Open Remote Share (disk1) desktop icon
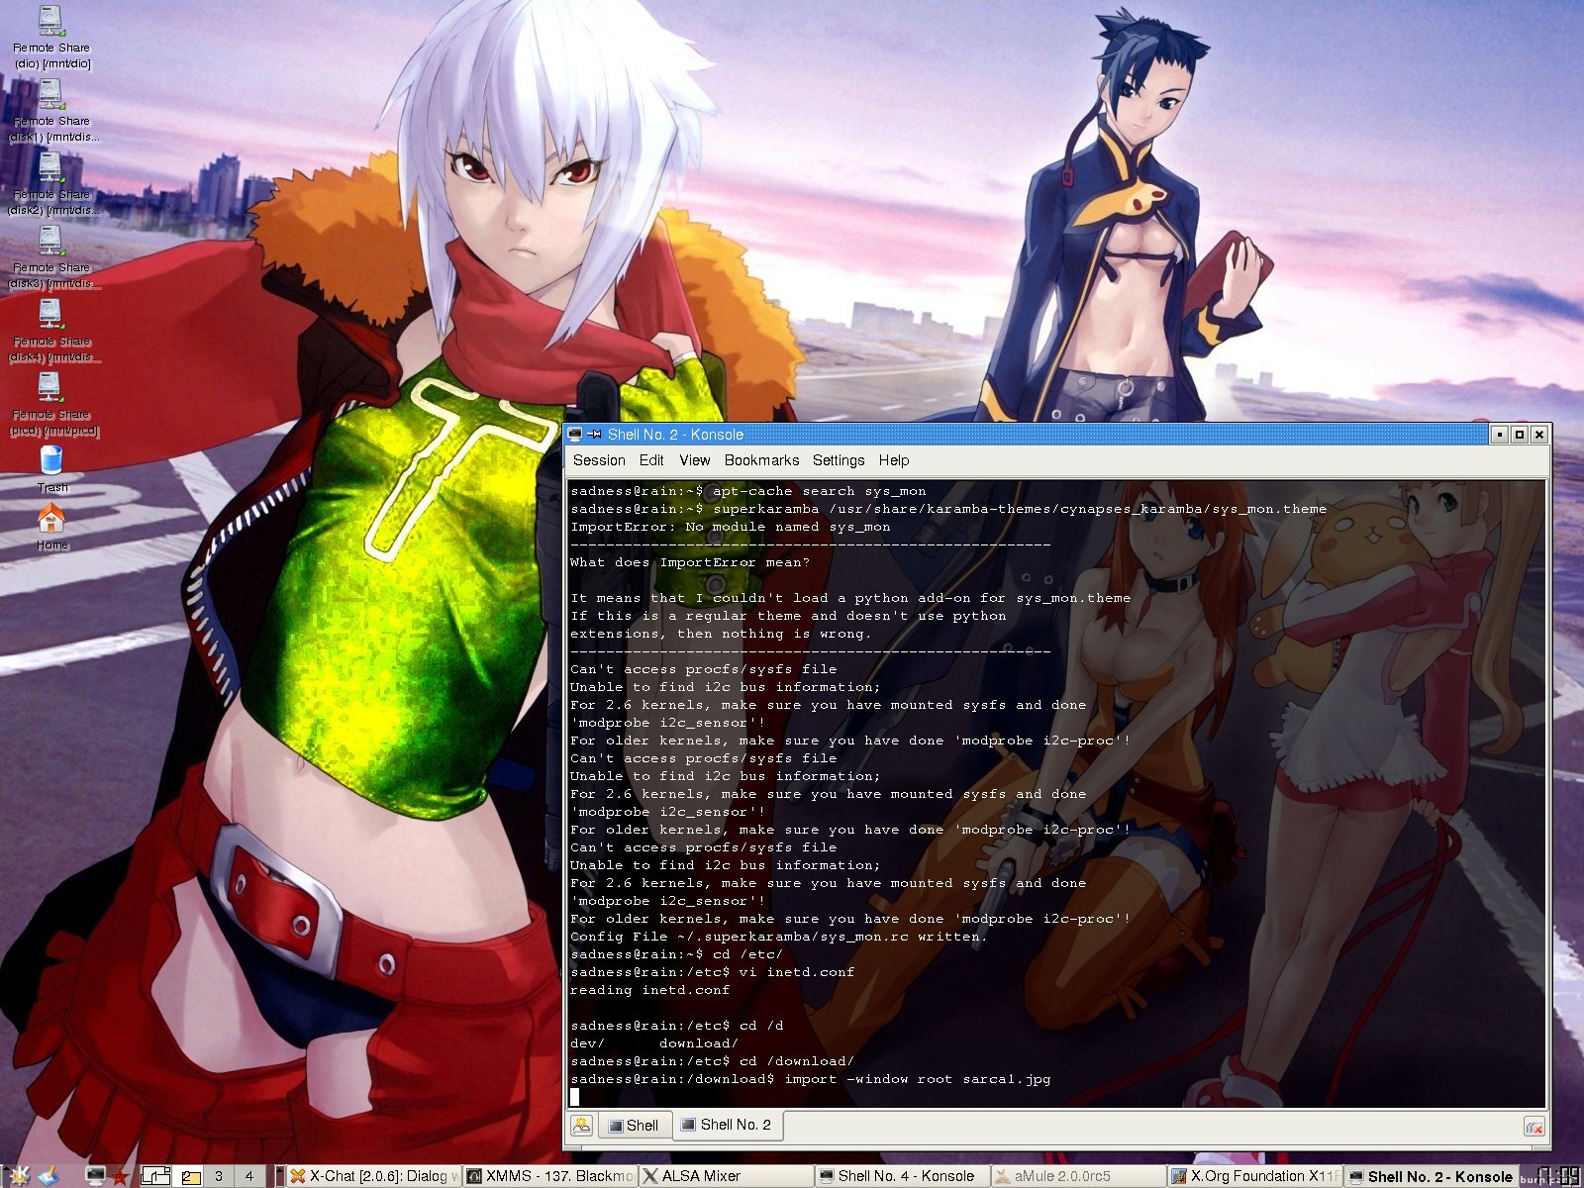 (51, 110)
